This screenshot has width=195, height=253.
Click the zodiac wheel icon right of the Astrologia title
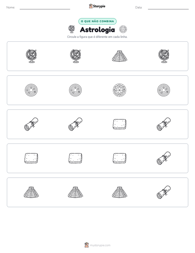[123, 29]
